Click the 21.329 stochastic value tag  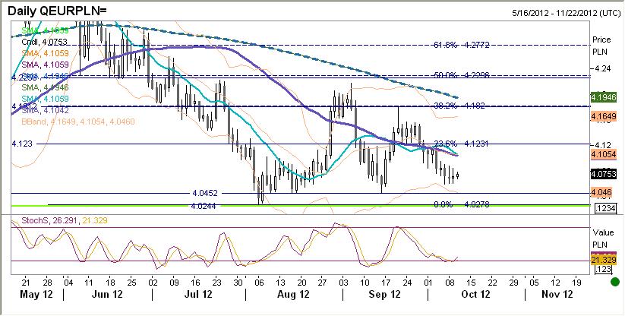coord(604,261)
